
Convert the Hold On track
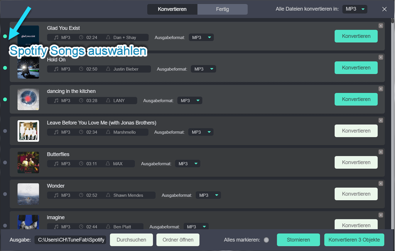356,68
